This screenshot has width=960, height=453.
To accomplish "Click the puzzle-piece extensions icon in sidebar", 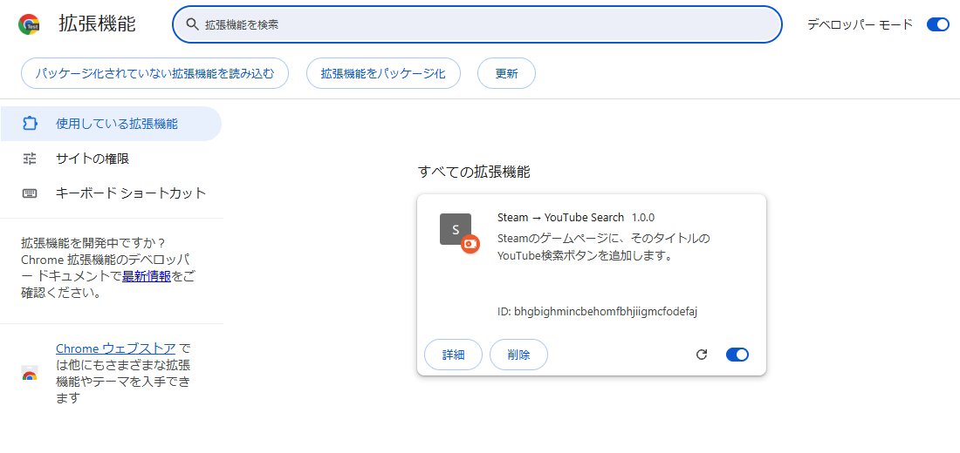I will 30,124.
